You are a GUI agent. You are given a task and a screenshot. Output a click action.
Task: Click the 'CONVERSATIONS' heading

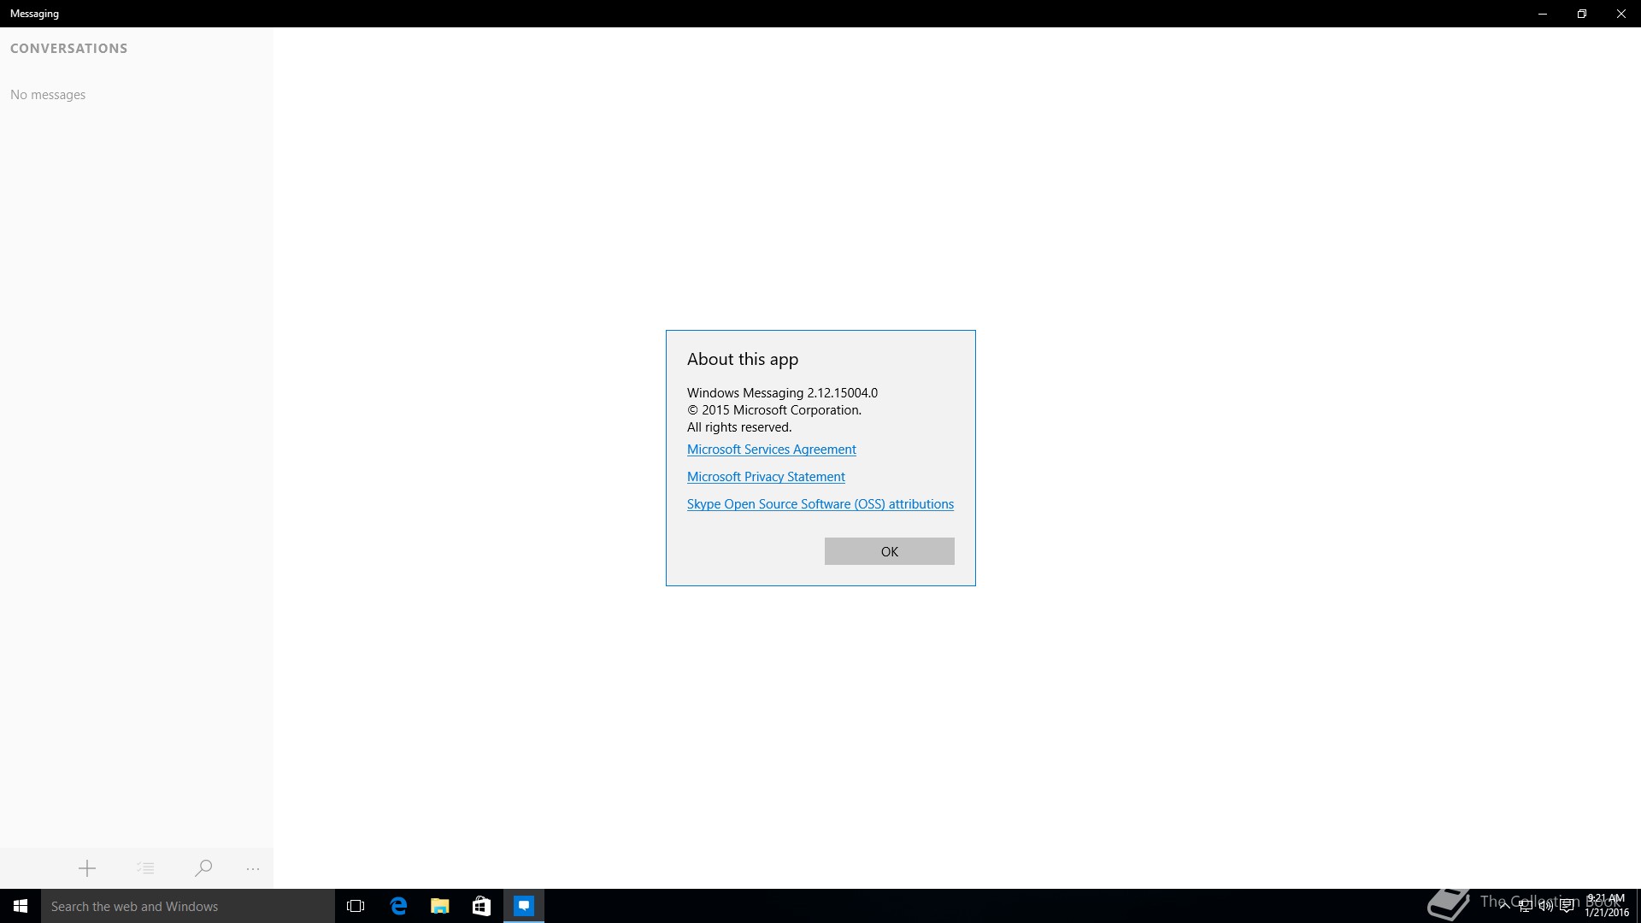(68, 49)
